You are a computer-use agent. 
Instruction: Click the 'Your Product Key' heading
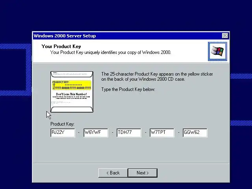click(x=61, y=46)
